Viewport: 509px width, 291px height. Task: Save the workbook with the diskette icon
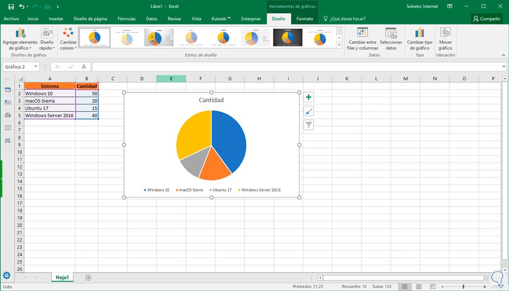coord(11,6)
